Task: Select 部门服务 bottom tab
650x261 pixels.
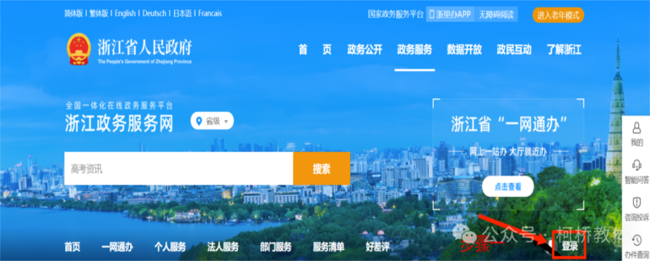Action: (276, 247)
